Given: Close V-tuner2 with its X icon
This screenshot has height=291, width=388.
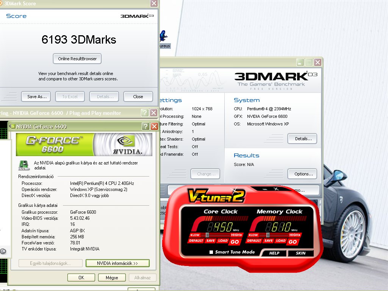Looking at the screenshot, I should pos(276,189).
